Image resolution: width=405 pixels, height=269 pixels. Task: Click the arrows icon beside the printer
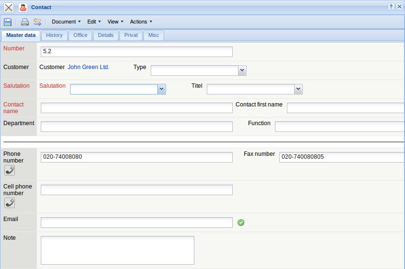click(37, 22)
